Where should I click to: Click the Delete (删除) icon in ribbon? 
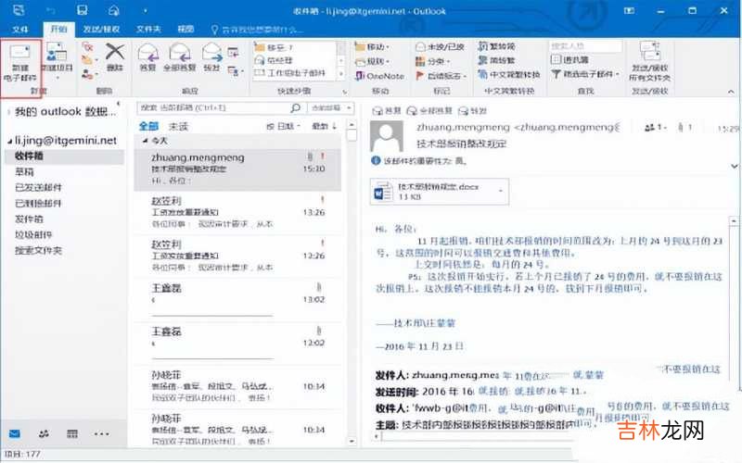point(114,56)
